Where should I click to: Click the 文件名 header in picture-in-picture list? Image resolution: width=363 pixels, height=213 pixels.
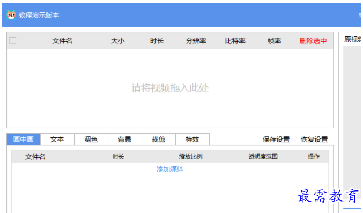coord(35,157)
